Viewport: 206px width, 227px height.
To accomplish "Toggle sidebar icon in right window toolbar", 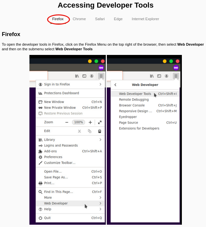I will pos(159,76).
